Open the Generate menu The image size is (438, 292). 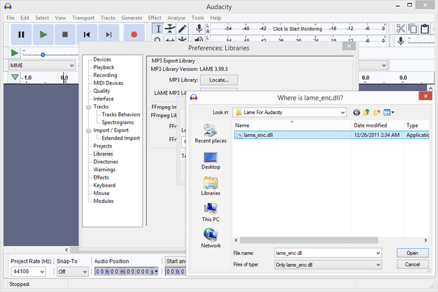pos(131,18)
